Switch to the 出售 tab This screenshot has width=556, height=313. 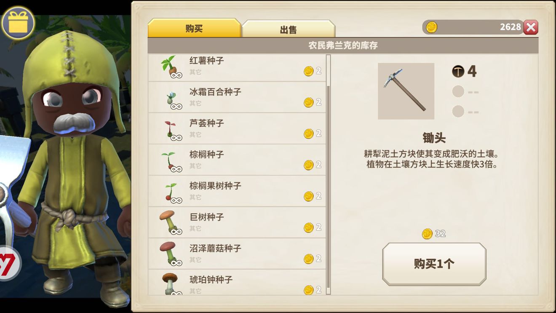pyautogui.click(x=289, y=29)
